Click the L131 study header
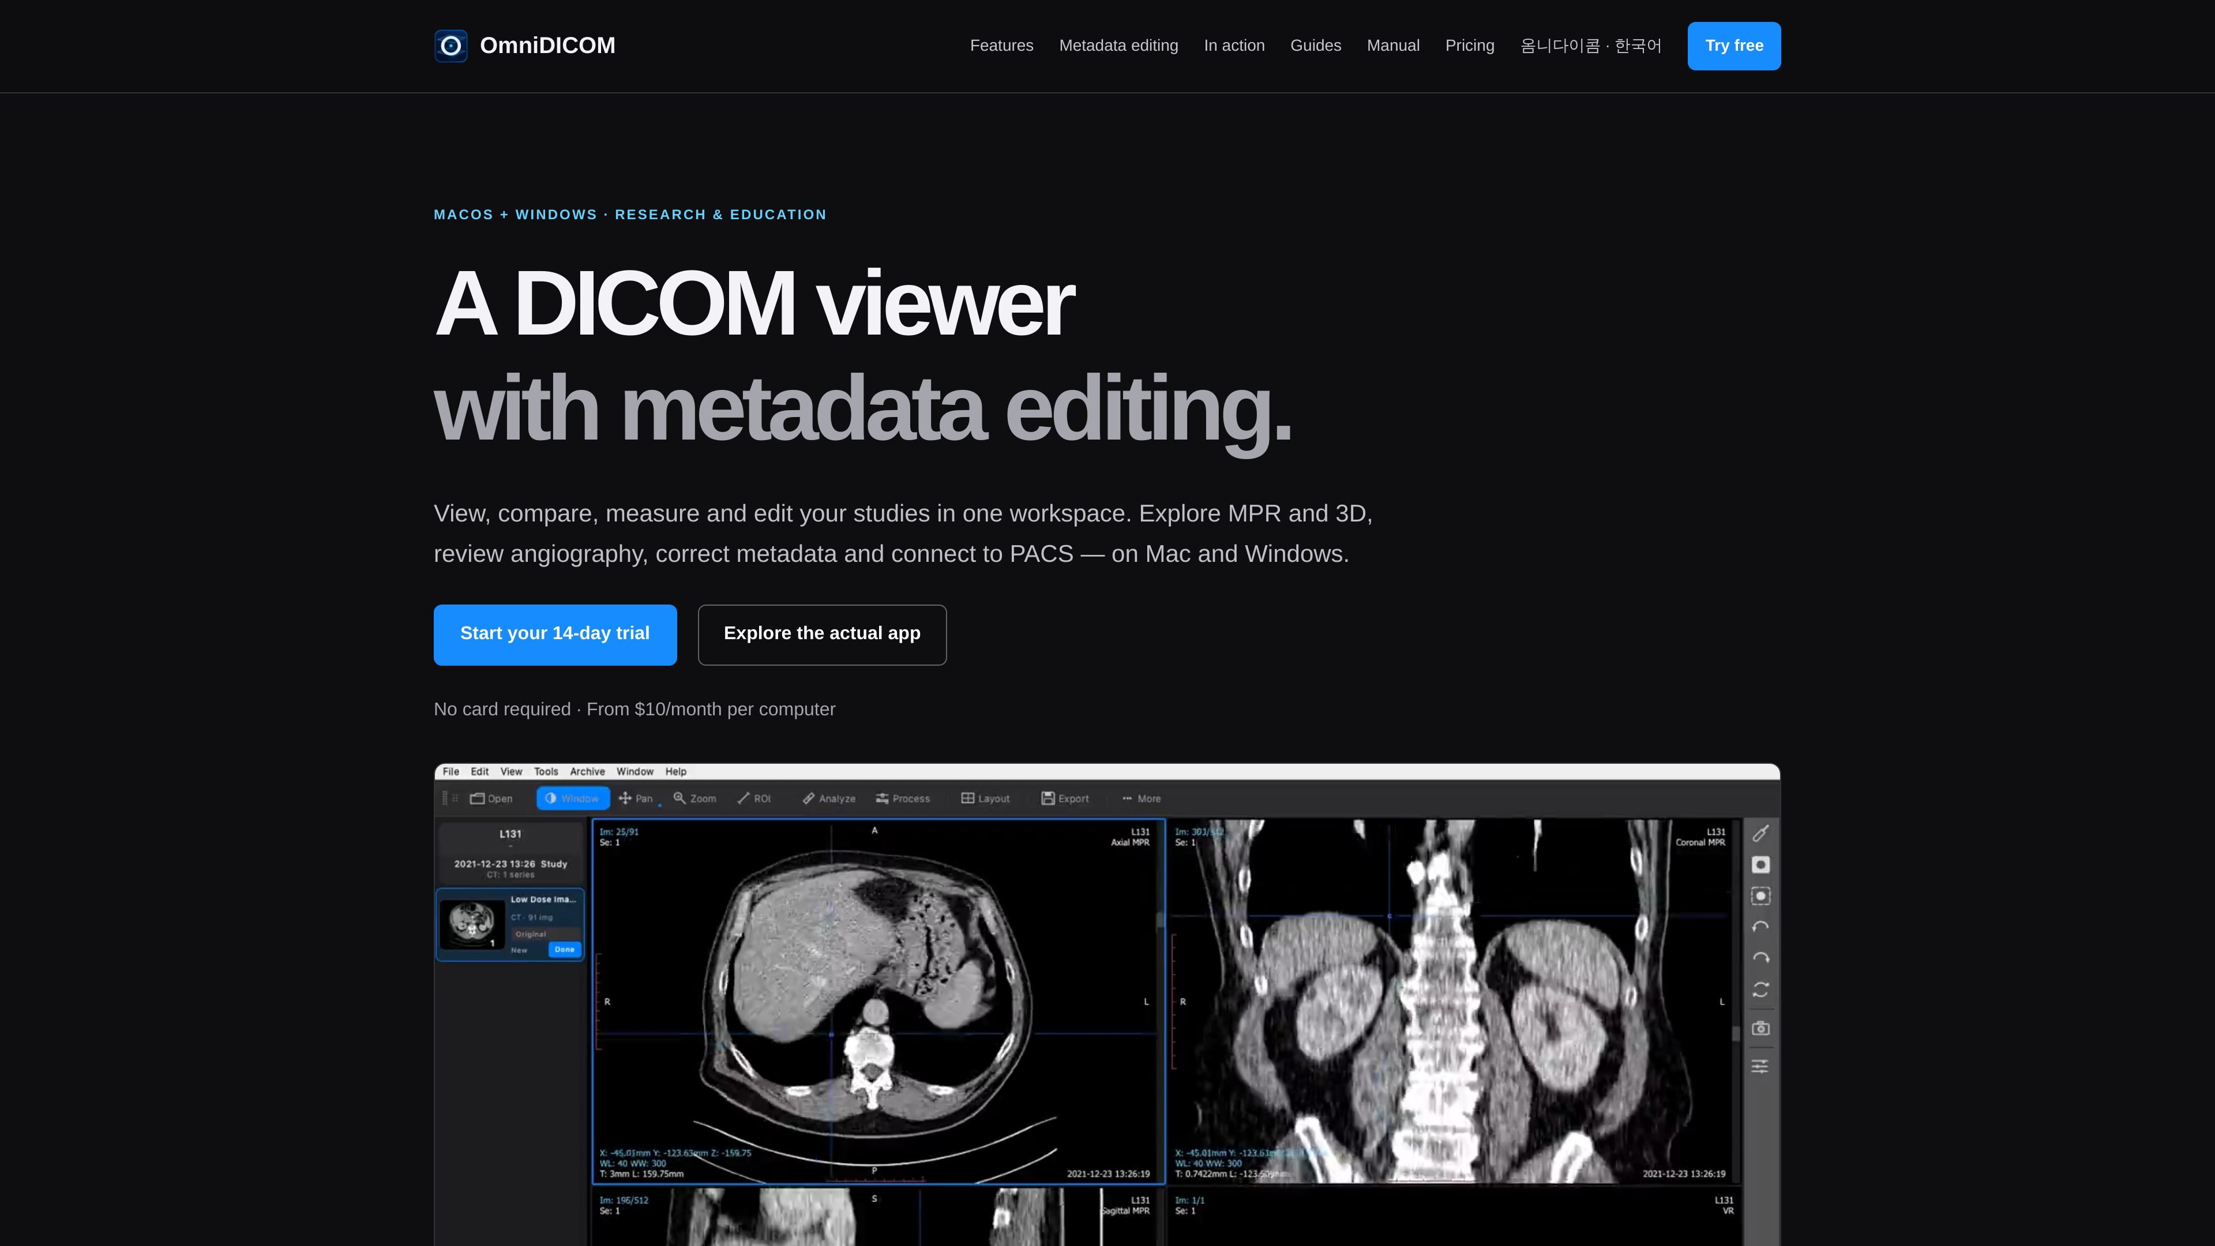The width and height of the screenshot is (2215, 1246). pos(510,833)
